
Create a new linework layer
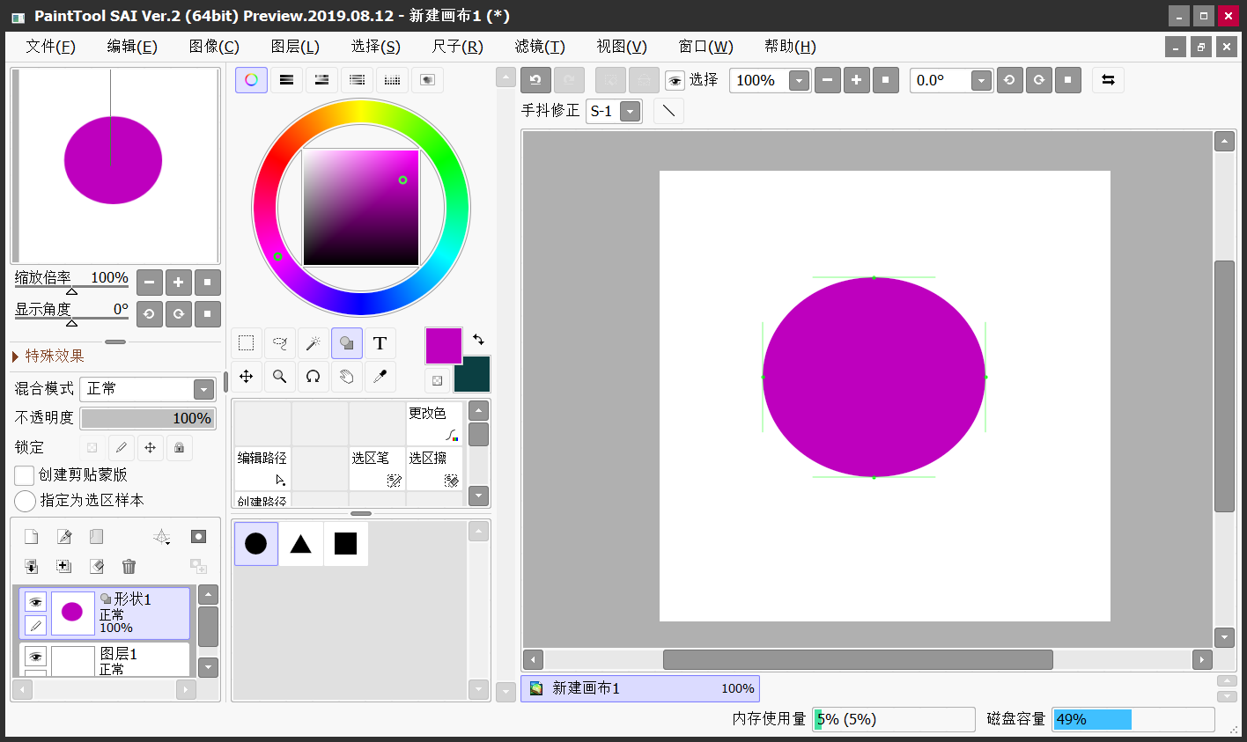[64, 537]
